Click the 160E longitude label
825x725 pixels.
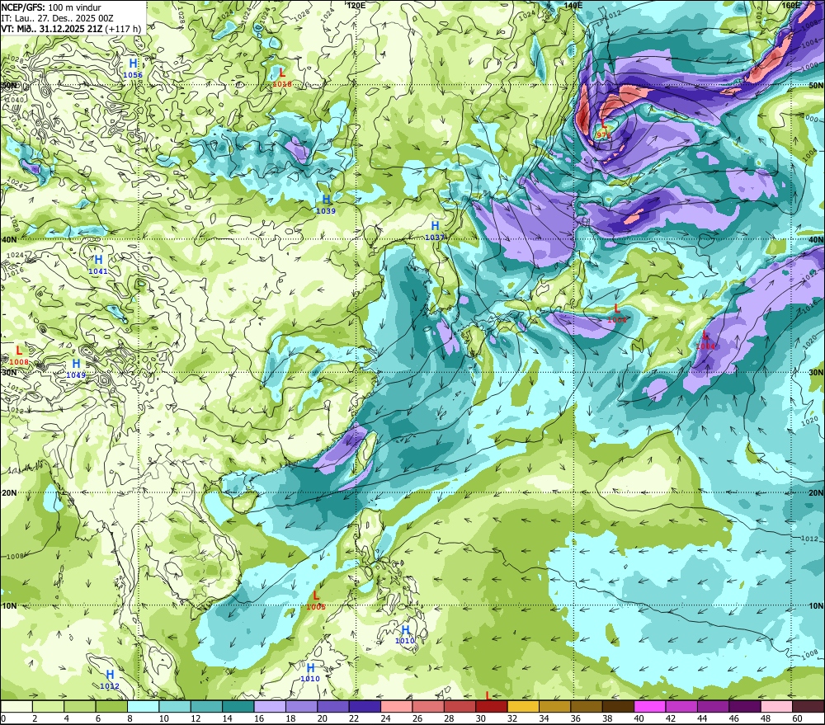point(790,5)
